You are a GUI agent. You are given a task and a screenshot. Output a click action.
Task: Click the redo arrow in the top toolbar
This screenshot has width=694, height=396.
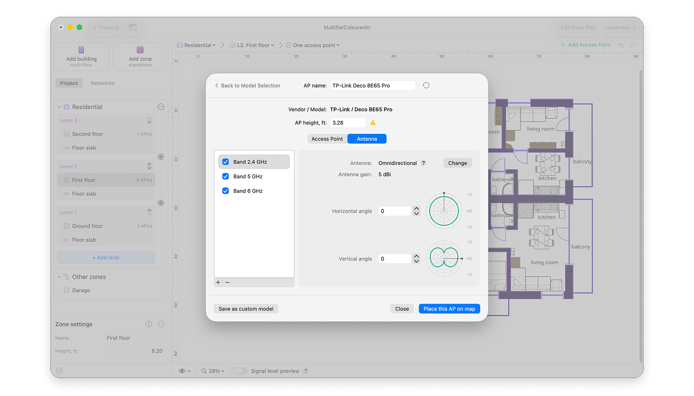coord(633,45)
